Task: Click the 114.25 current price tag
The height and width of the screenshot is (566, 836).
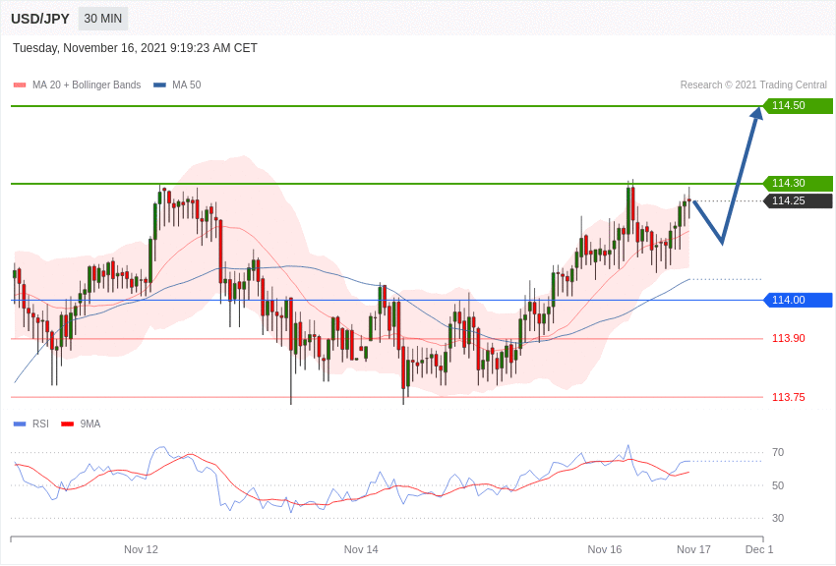Action: [799, 200]
